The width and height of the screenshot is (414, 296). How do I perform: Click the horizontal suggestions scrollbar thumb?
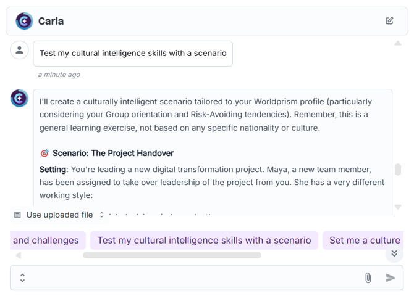tap(172, 255)
